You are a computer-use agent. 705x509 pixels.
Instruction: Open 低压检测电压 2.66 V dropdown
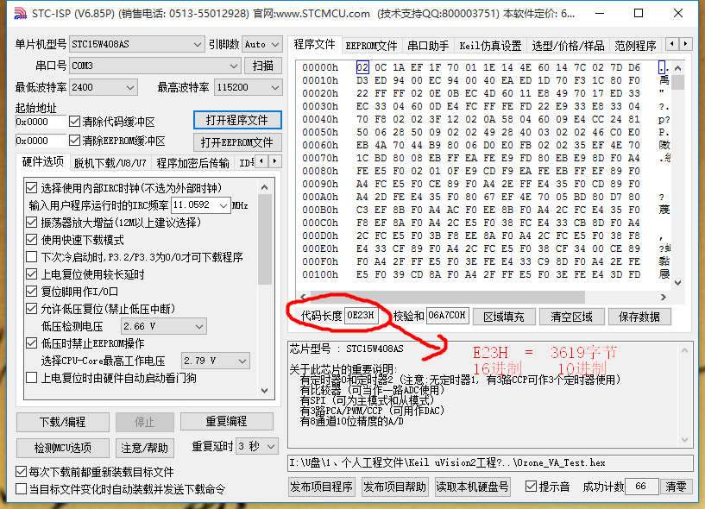164,326
